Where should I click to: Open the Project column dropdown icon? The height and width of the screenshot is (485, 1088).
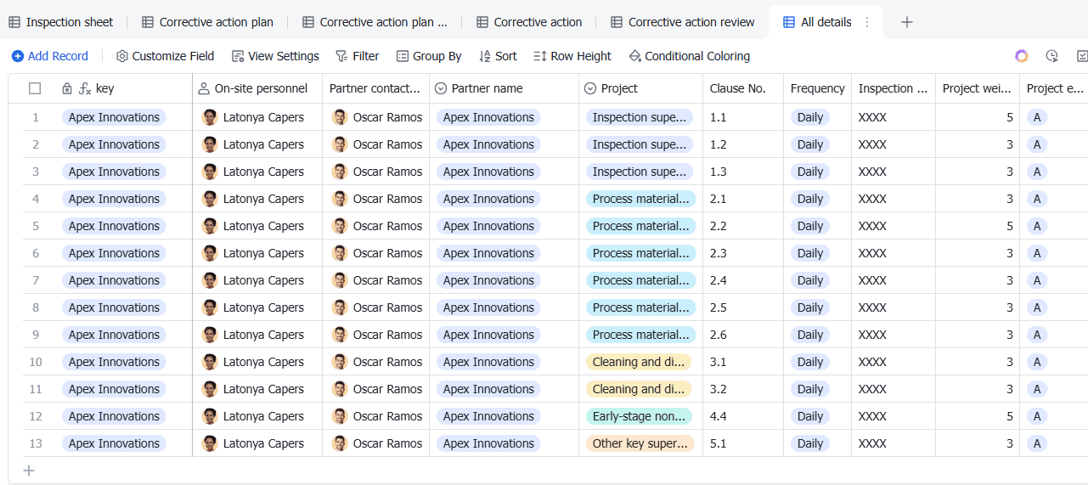tap(590, 88)
